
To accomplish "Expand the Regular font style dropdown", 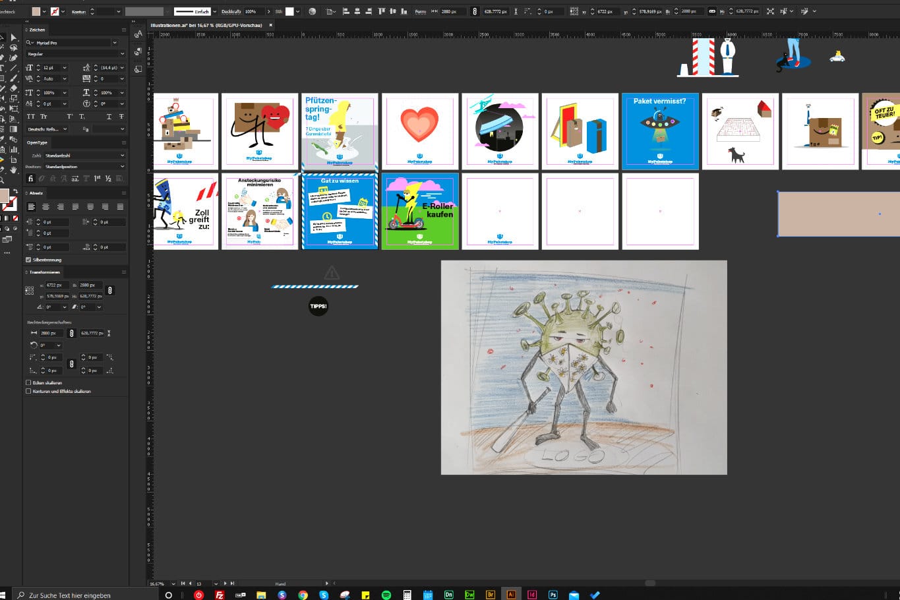I will pyautogui.click(x=121, y=54).
